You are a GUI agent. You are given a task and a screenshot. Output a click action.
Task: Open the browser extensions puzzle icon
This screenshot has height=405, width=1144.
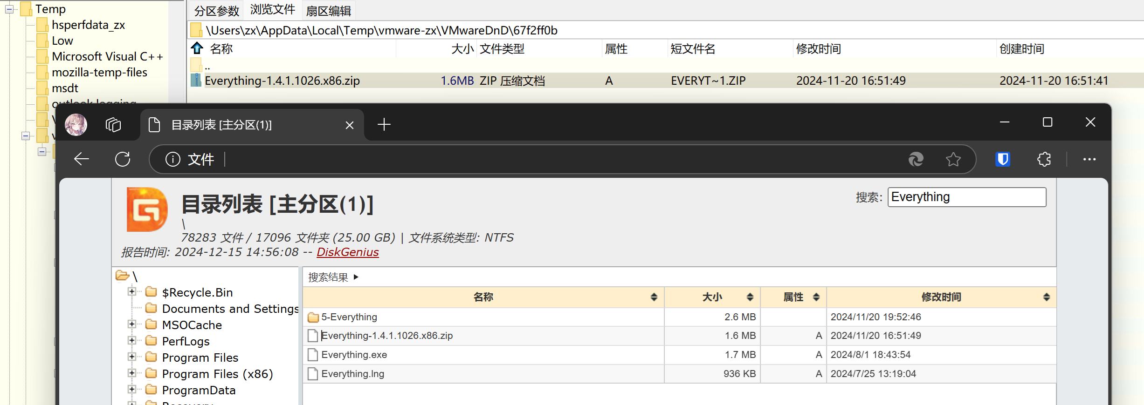tap(1044, 159)
